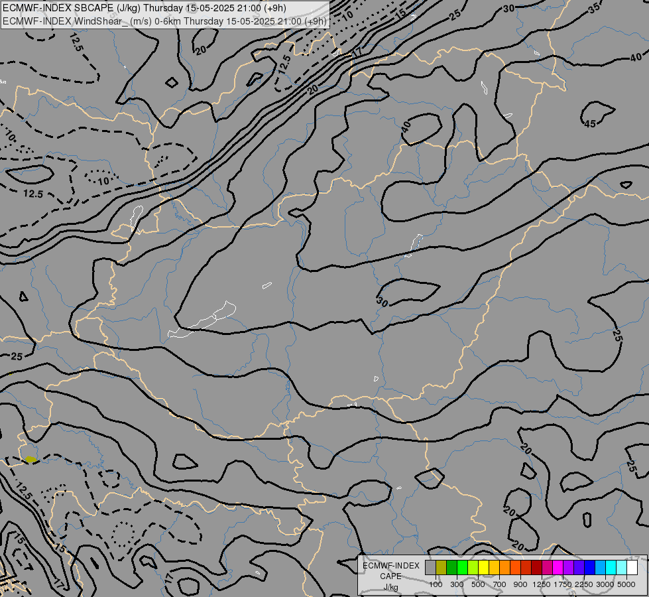
Task: Click the 'ECMWF-INDEX WindShear_ (m/s) 0-6km' header line
Action: [164, 21]
